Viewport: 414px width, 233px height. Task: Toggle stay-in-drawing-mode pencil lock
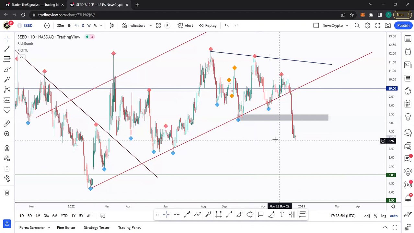point(7,158)
